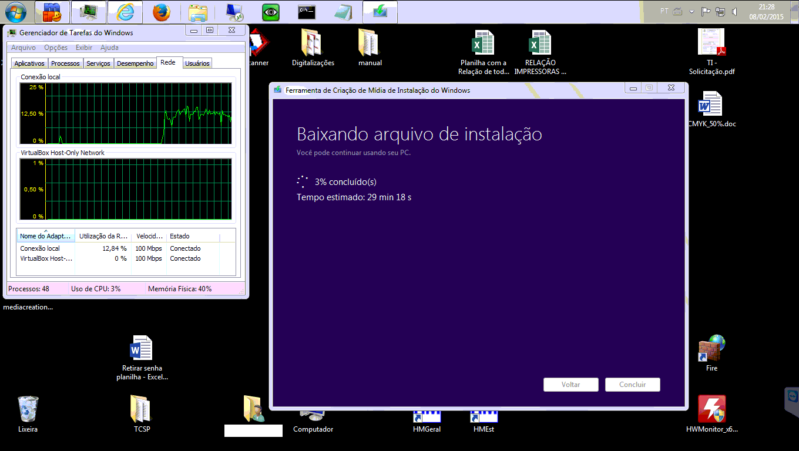Open the Lixeira recycle bin
This screenshot has width=799, height=451.
point(28,414)
